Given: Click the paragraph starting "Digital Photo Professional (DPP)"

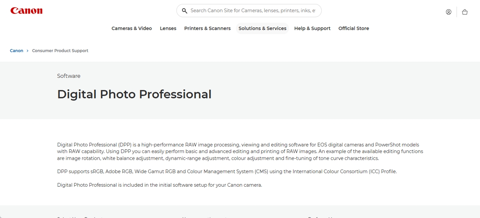Looking at the screenshot, I should (x=240, y=152).
